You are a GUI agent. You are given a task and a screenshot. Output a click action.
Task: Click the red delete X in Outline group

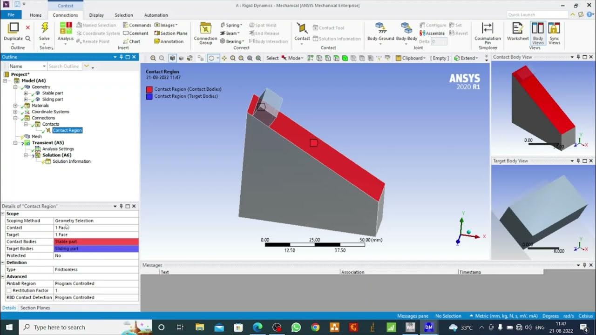(27, 28)
